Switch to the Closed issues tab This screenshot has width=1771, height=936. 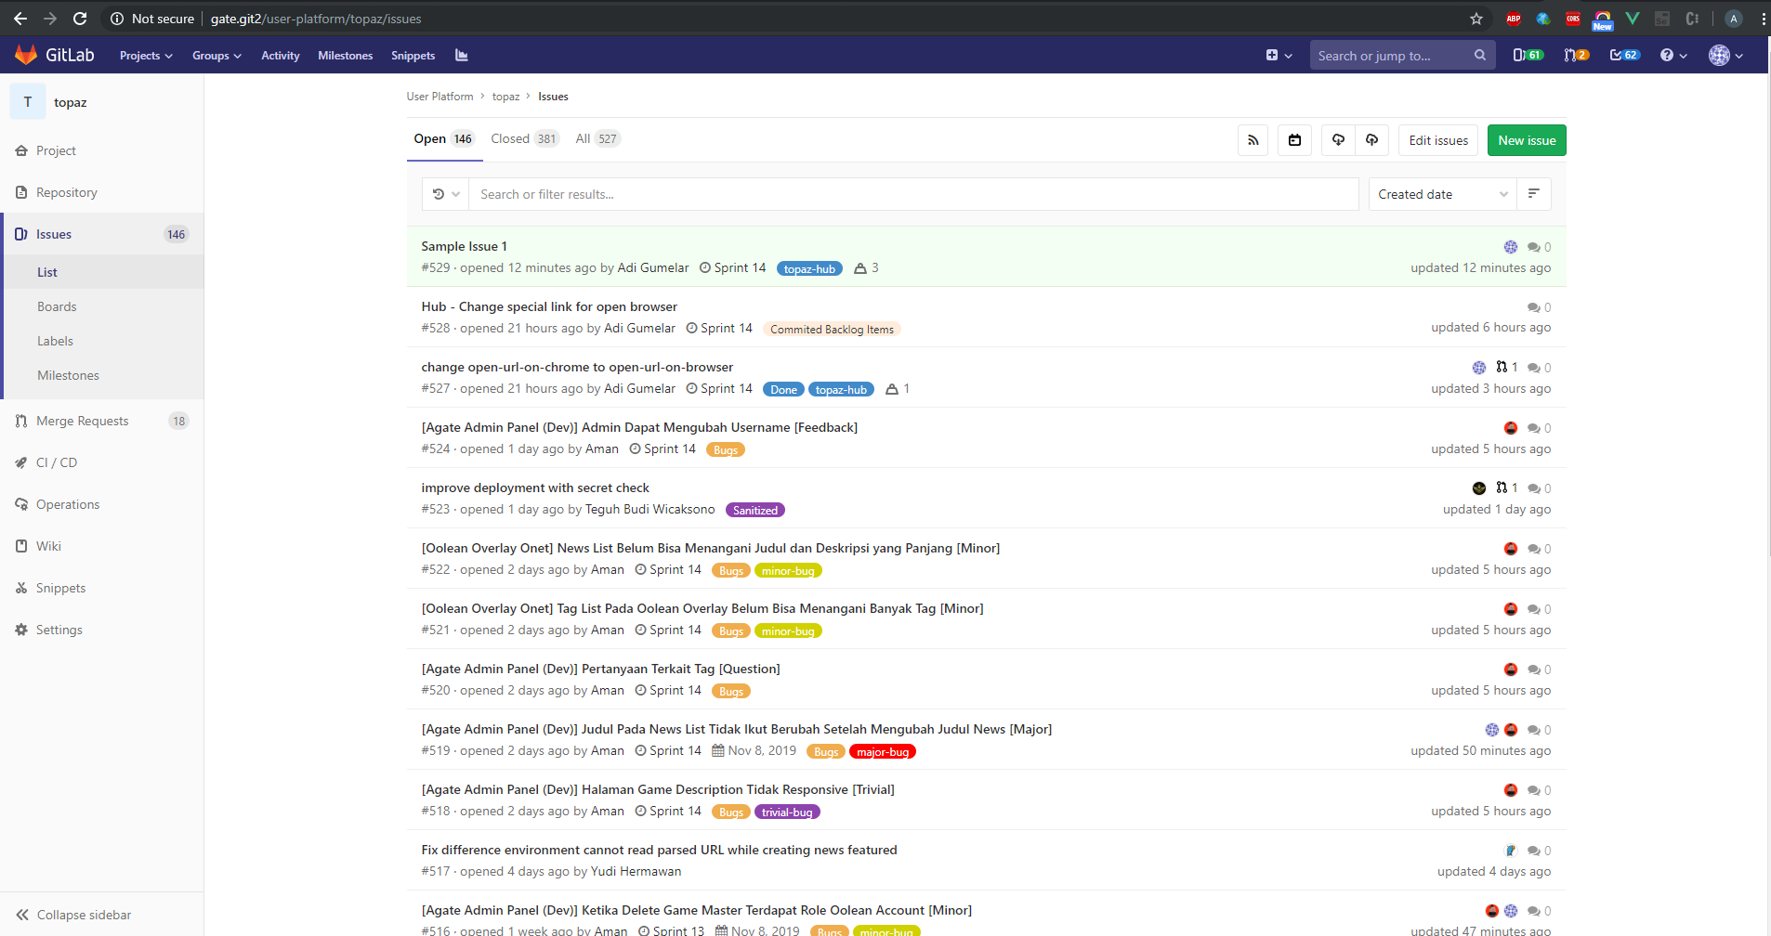pyautogui.click(x=523, y=139)
